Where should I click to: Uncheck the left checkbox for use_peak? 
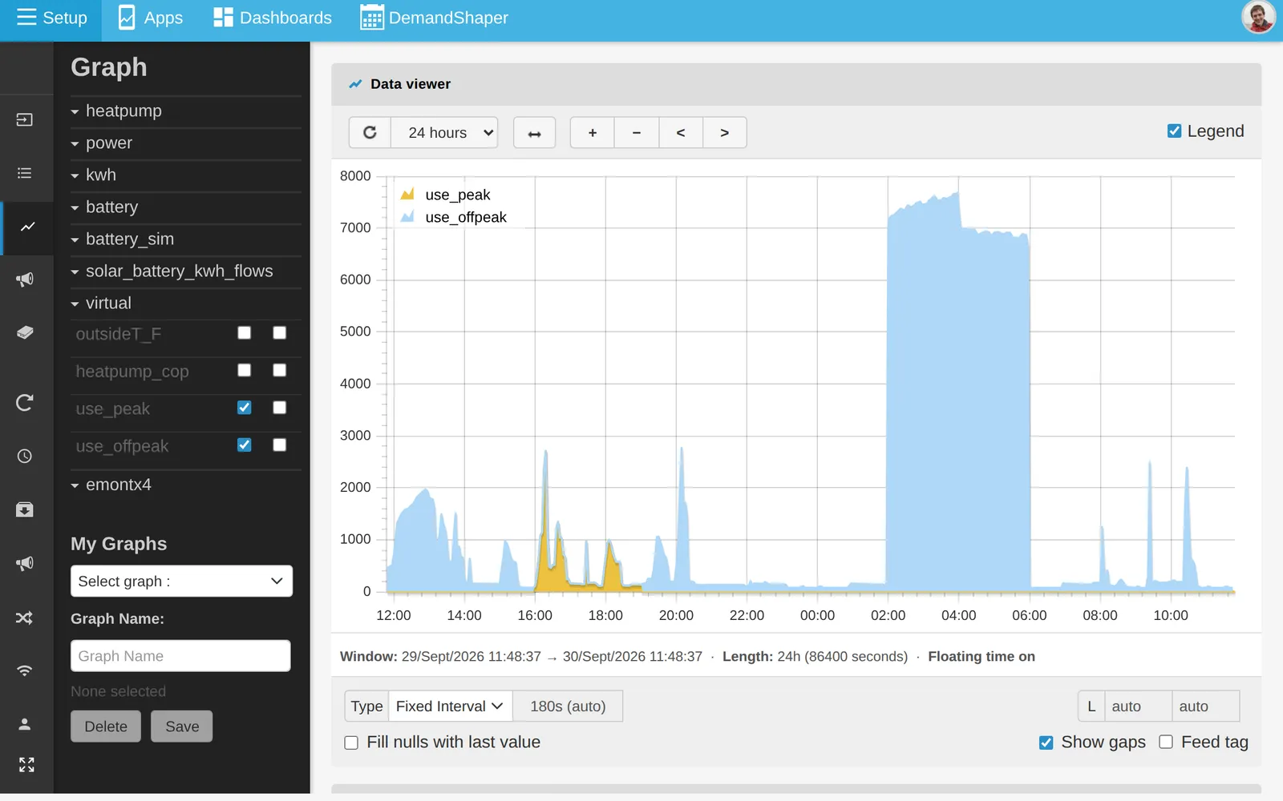245,408
